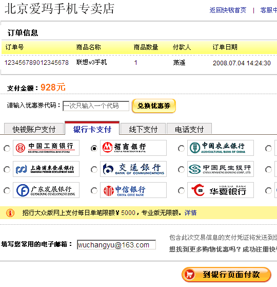The image size is (277, 287).
Task: Click the orange info icon in notice bar
Action: 10,213
